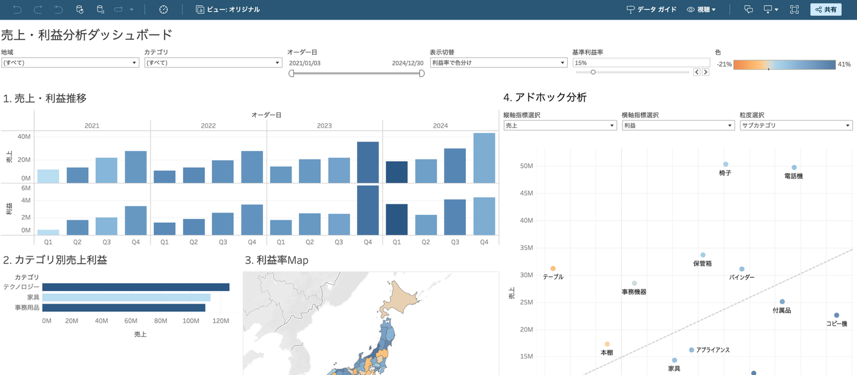Toggle pause on automatic data updates
857x375 pixels.
(100, 10)
